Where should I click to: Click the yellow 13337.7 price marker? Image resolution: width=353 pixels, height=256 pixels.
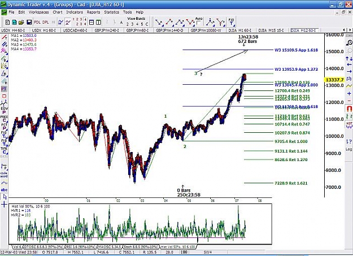point(334,80)
